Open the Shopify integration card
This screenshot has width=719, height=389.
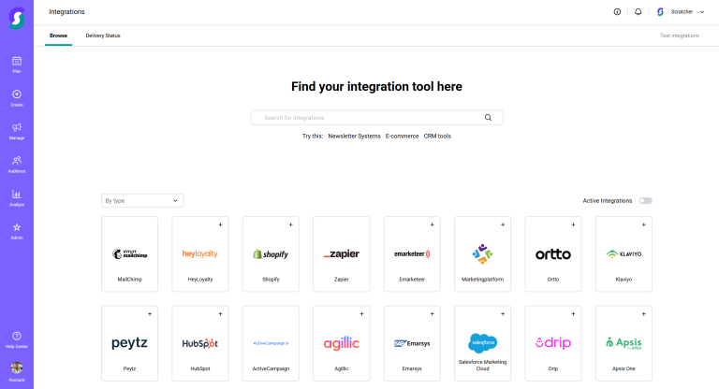pos(271,254)
